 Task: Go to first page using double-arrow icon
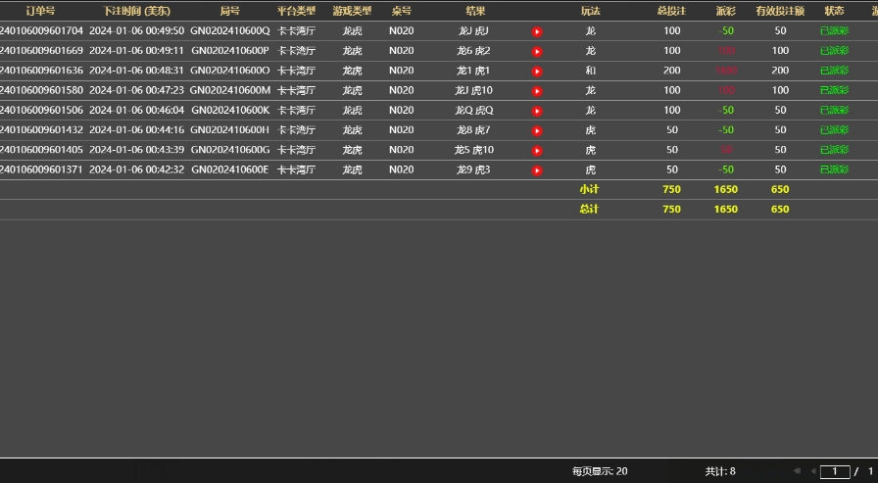[797, 471]
